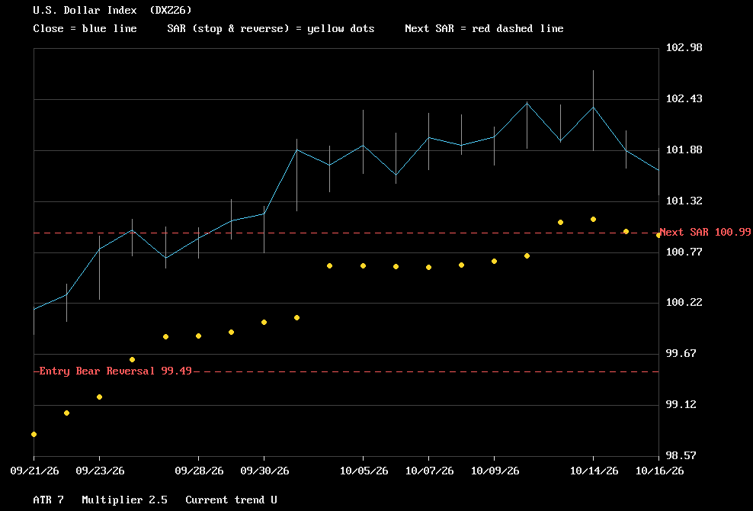Select the 100.22 value on the price axis
753x511 pixels.
(x=684, y=302)
